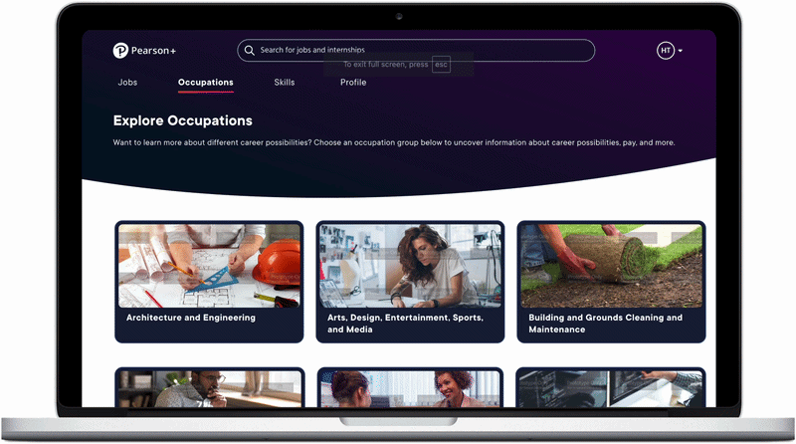Open the card showing computer monitors
796x444 pixels.
click(x=611, y=387)
